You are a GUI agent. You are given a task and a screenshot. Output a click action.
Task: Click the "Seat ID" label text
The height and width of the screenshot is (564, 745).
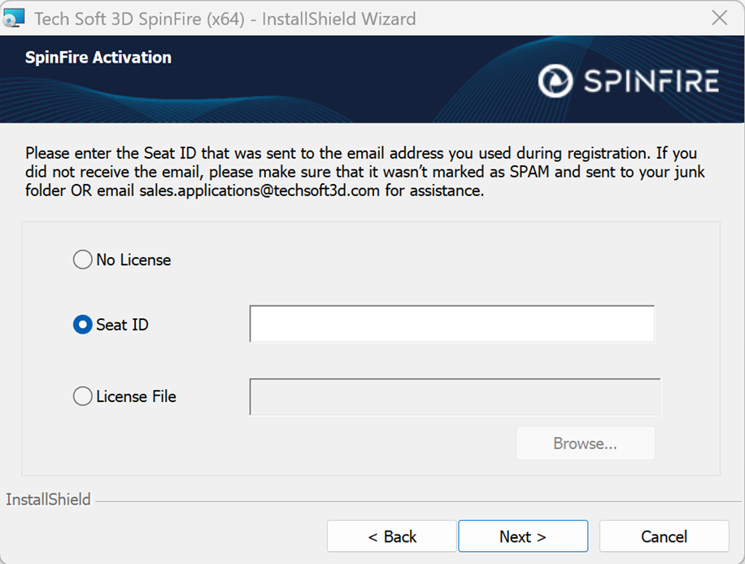[x=122, y=325]
